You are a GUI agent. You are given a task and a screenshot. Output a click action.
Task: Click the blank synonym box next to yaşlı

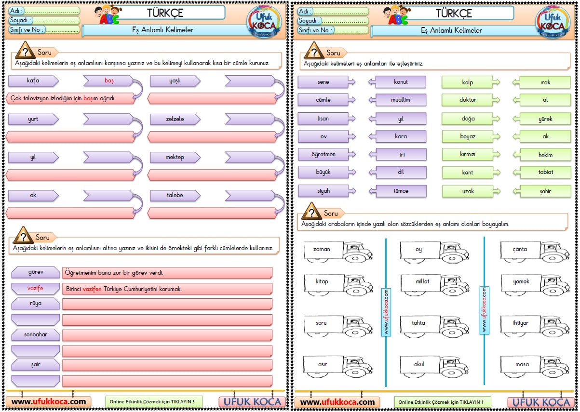coord(250,80)
